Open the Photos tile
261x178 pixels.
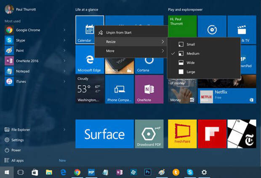120,66
